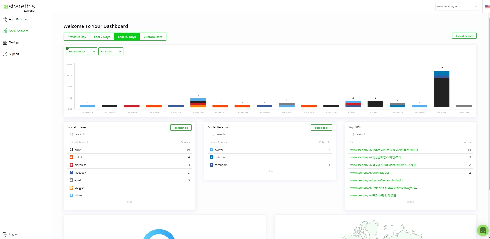The image size is (490, 239).
Task: Click the Export Report button
Action: pos(464,36)
